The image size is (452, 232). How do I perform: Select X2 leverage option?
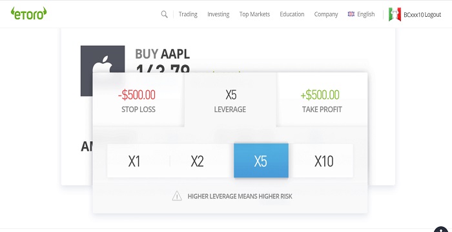(x=198, y=161)
